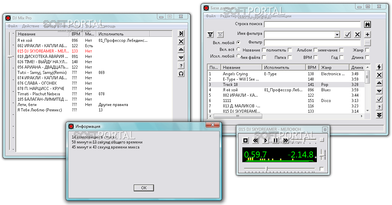The width and height of the screenshot is (392, 205).
Task: Remove track with X icon in DJ Mix Pro
Action: tap(181, 41)
